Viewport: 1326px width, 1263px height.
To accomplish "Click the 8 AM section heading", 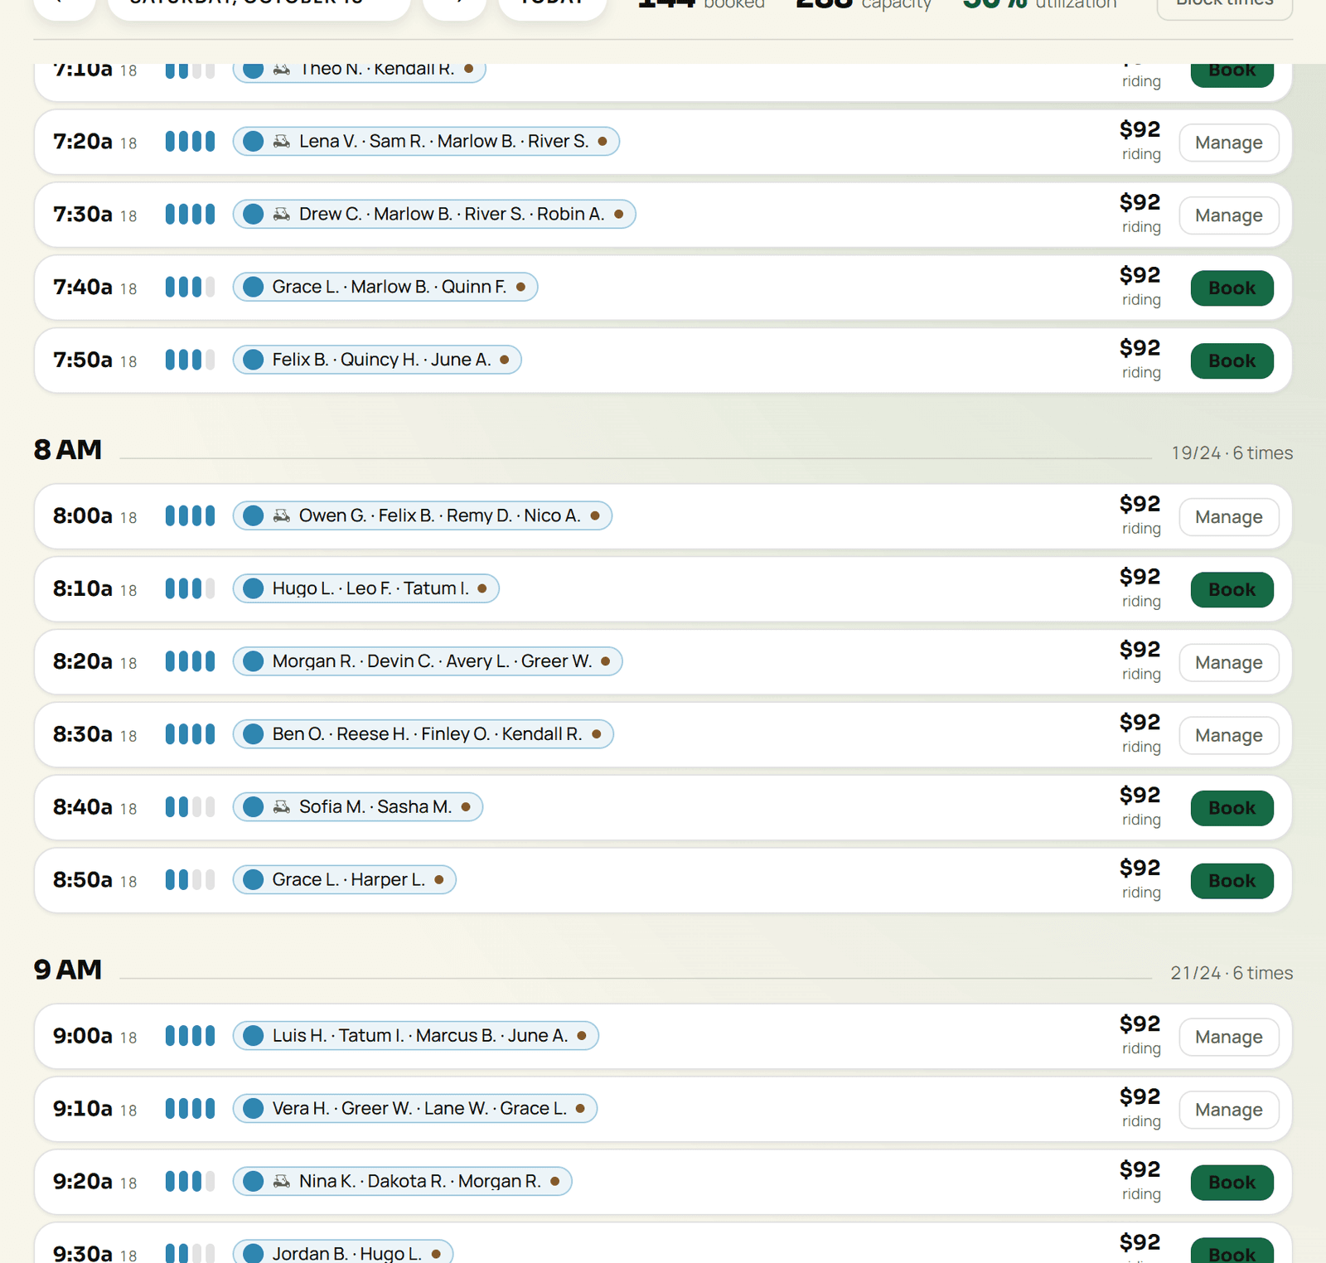I will tap(68, 449).
